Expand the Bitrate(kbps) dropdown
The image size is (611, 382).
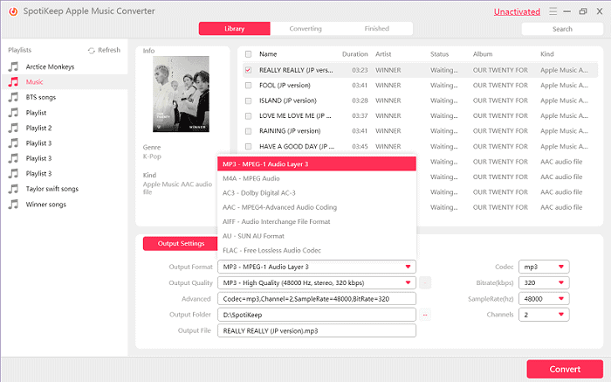[x=544, y=282]
